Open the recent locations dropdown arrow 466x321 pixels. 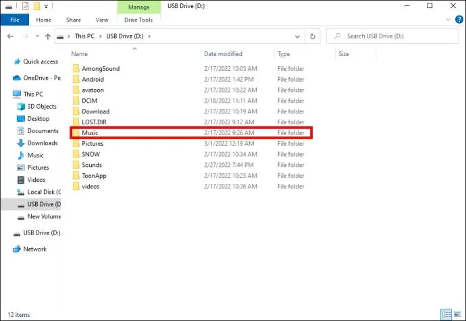[x=37, y=36]
